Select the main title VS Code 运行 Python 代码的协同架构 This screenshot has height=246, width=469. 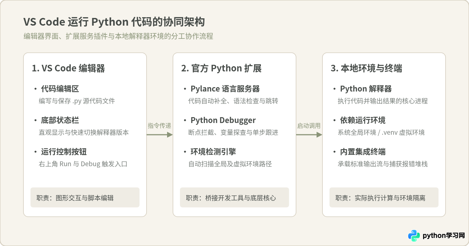(x=114, y=22)
